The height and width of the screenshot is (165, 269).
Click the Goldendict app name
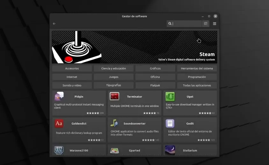tap(79, 123)
